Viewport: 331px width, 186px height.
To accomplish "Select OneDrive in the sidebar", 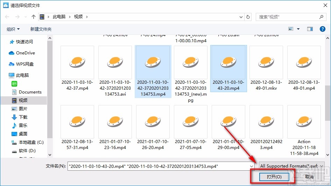I will [x=22, y=53].
